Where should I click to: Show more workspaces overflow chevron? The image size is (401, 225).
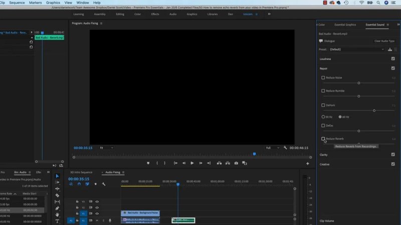click(269, 14)
